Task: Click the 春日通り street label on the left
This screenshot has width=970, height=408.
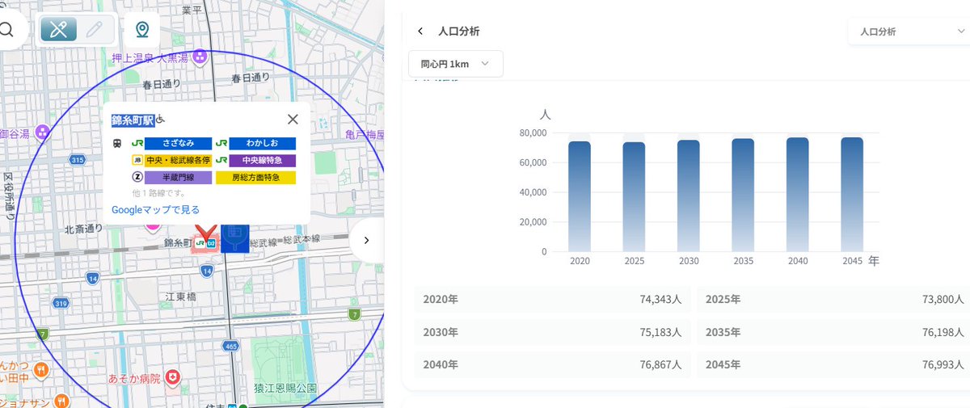Action: coord(161,84)
